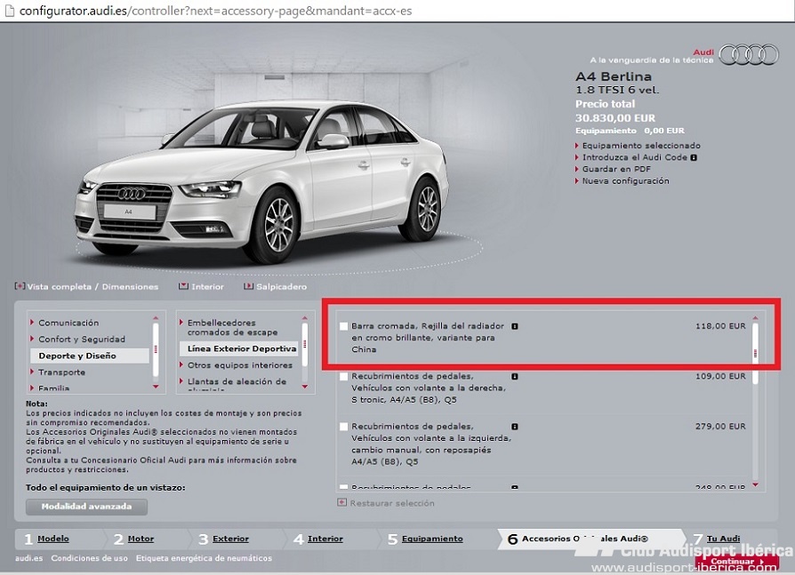This screenshot has height=575, width=795.
Task: Click the down arrow of the accessories list
Action: (x=756, y=485)
